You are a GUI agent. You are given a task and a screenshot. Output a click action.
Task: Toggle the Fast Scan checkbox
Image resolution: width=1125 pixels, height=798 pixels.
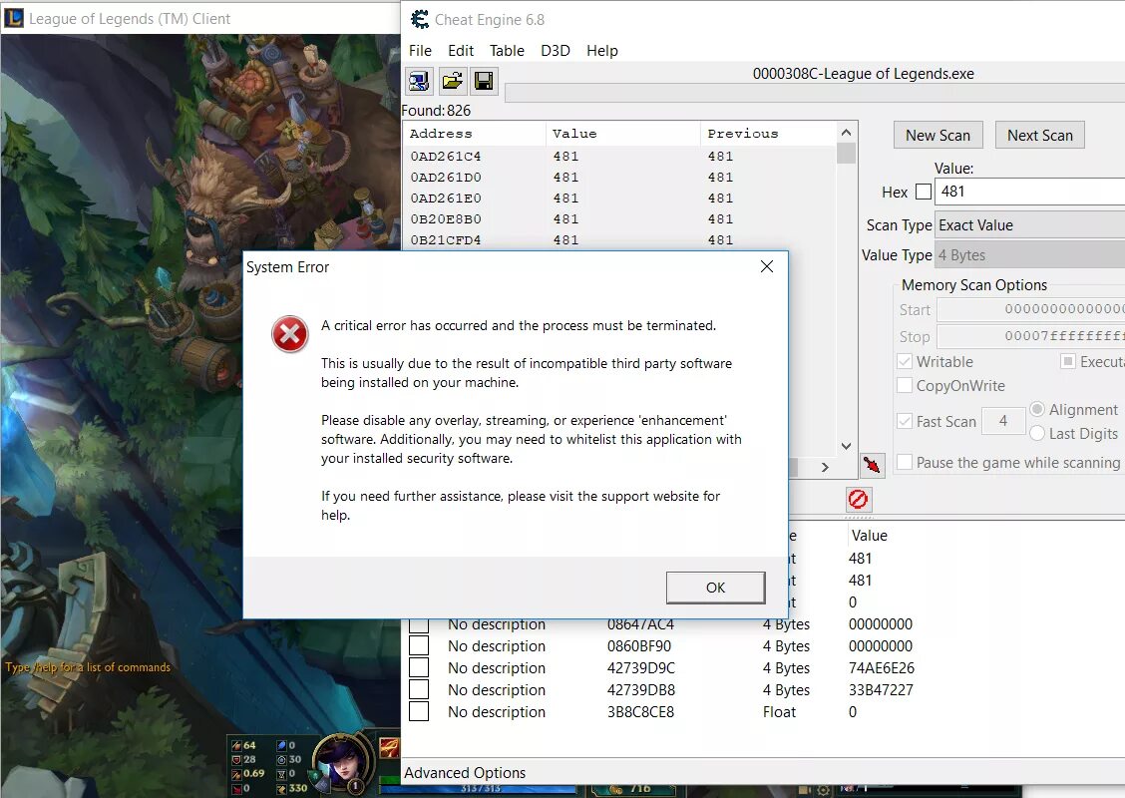tap(905, 421)
